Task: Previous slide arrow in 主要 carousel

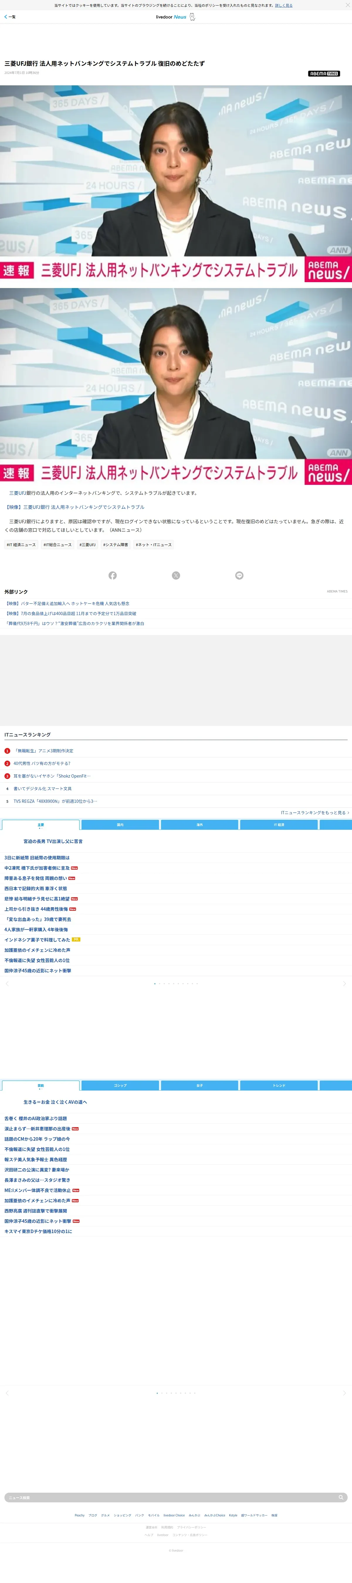Action: 7,984
